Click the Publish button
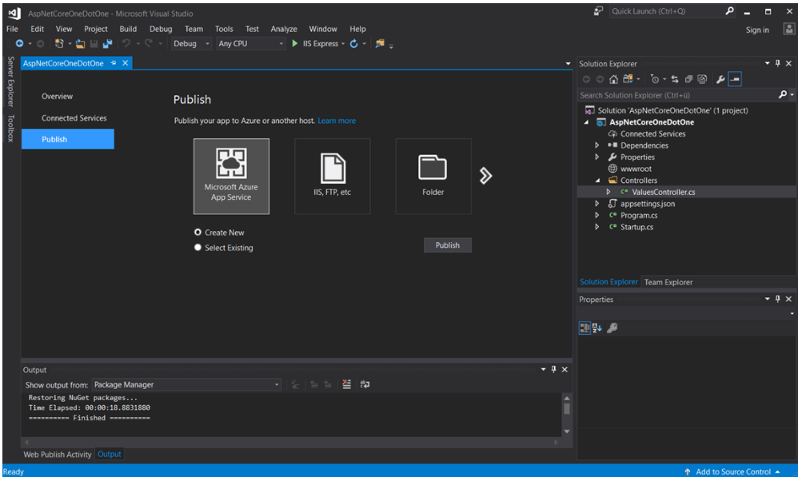The image size is (798, 477). (447, 245)
